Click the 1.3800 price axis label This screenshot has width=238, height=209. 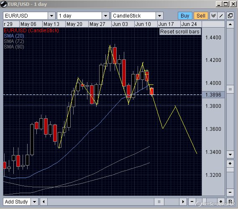click(x=213, y=106)
